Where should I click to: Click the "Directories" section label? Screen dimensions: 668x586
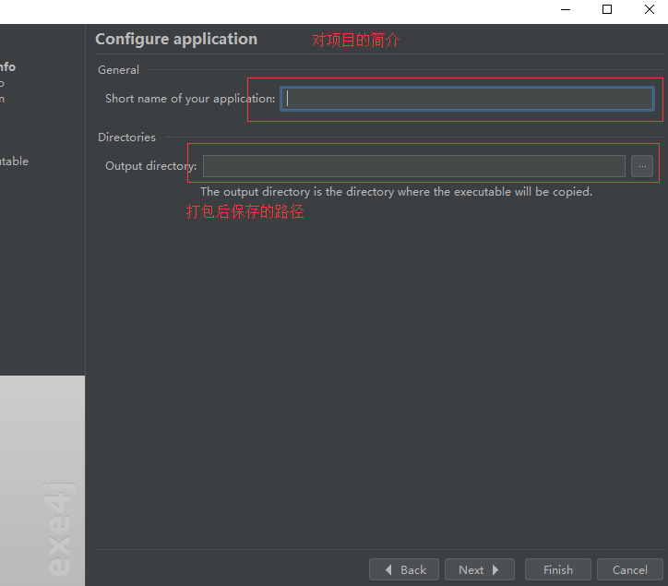click(x=126, y=138)
